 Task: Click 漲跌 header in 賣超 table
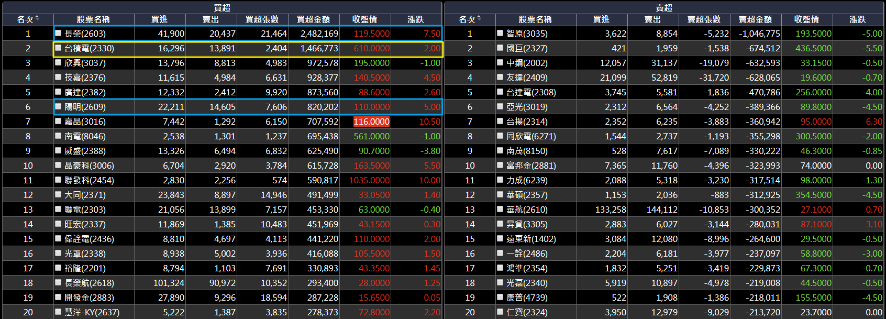(858, 19)
